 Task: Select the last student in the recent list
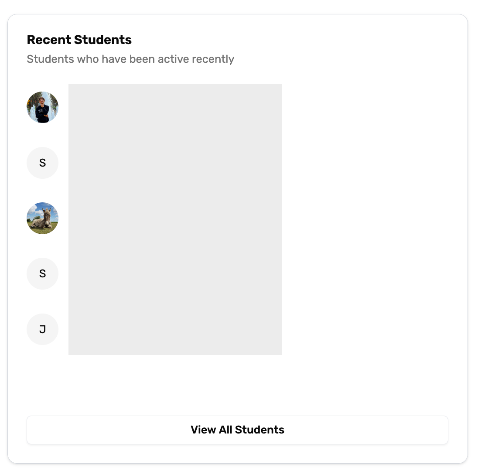point(42,329)
